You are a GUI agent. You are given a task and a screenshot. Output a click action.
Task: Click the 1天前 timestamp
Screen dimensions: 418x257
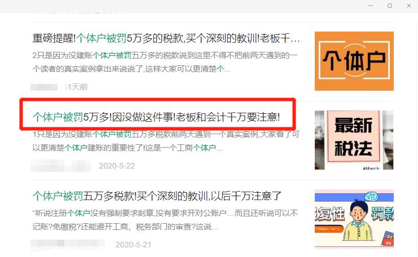point(78,87)
